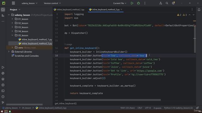
Task: Jump to next highlighted error arrow
Action: pyautogui.click(x=193, y=15)
